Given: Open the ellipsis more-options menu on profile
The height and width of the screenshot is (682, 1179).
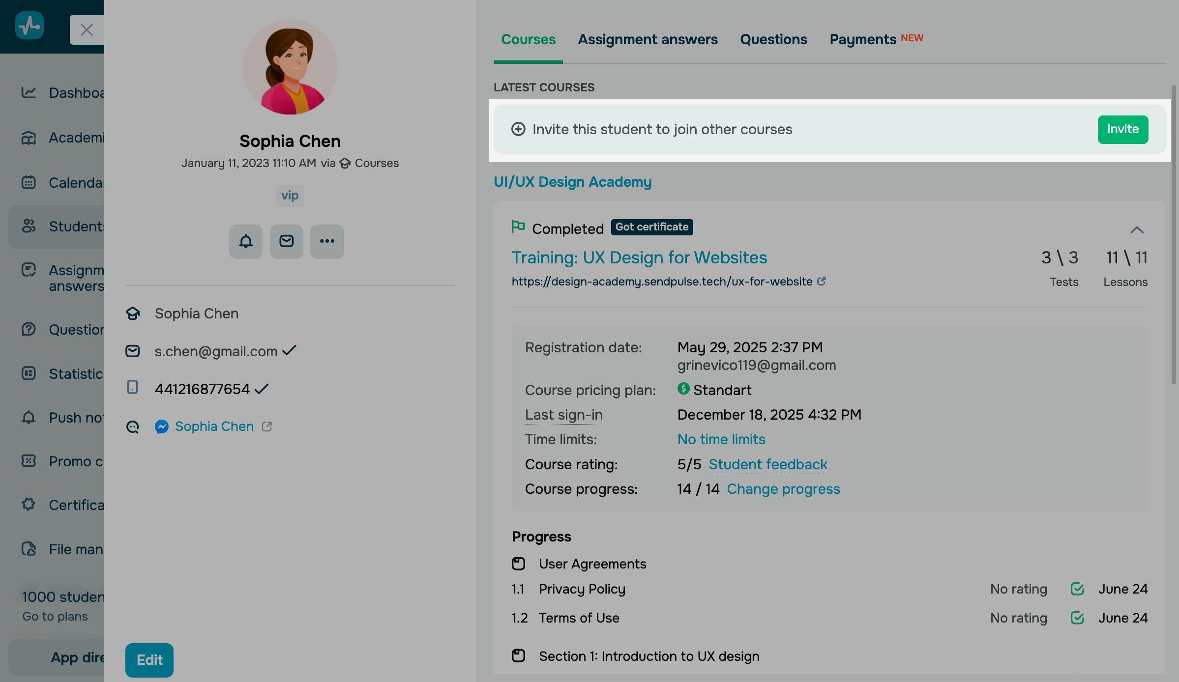Looking at the screenshot, I should tap(327, 241).
